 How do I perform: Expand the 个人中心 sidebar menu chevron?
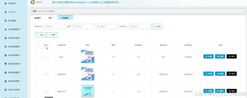[22, 12]
